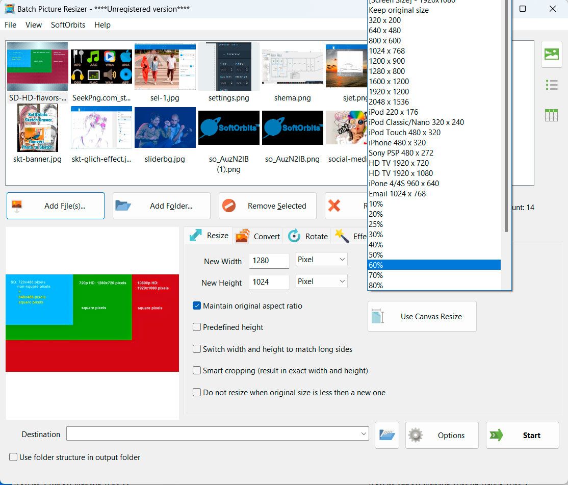The height and width of the screenshot is (485, 568).
Task: Check Use folder structure in output folder
Action: 13,457
